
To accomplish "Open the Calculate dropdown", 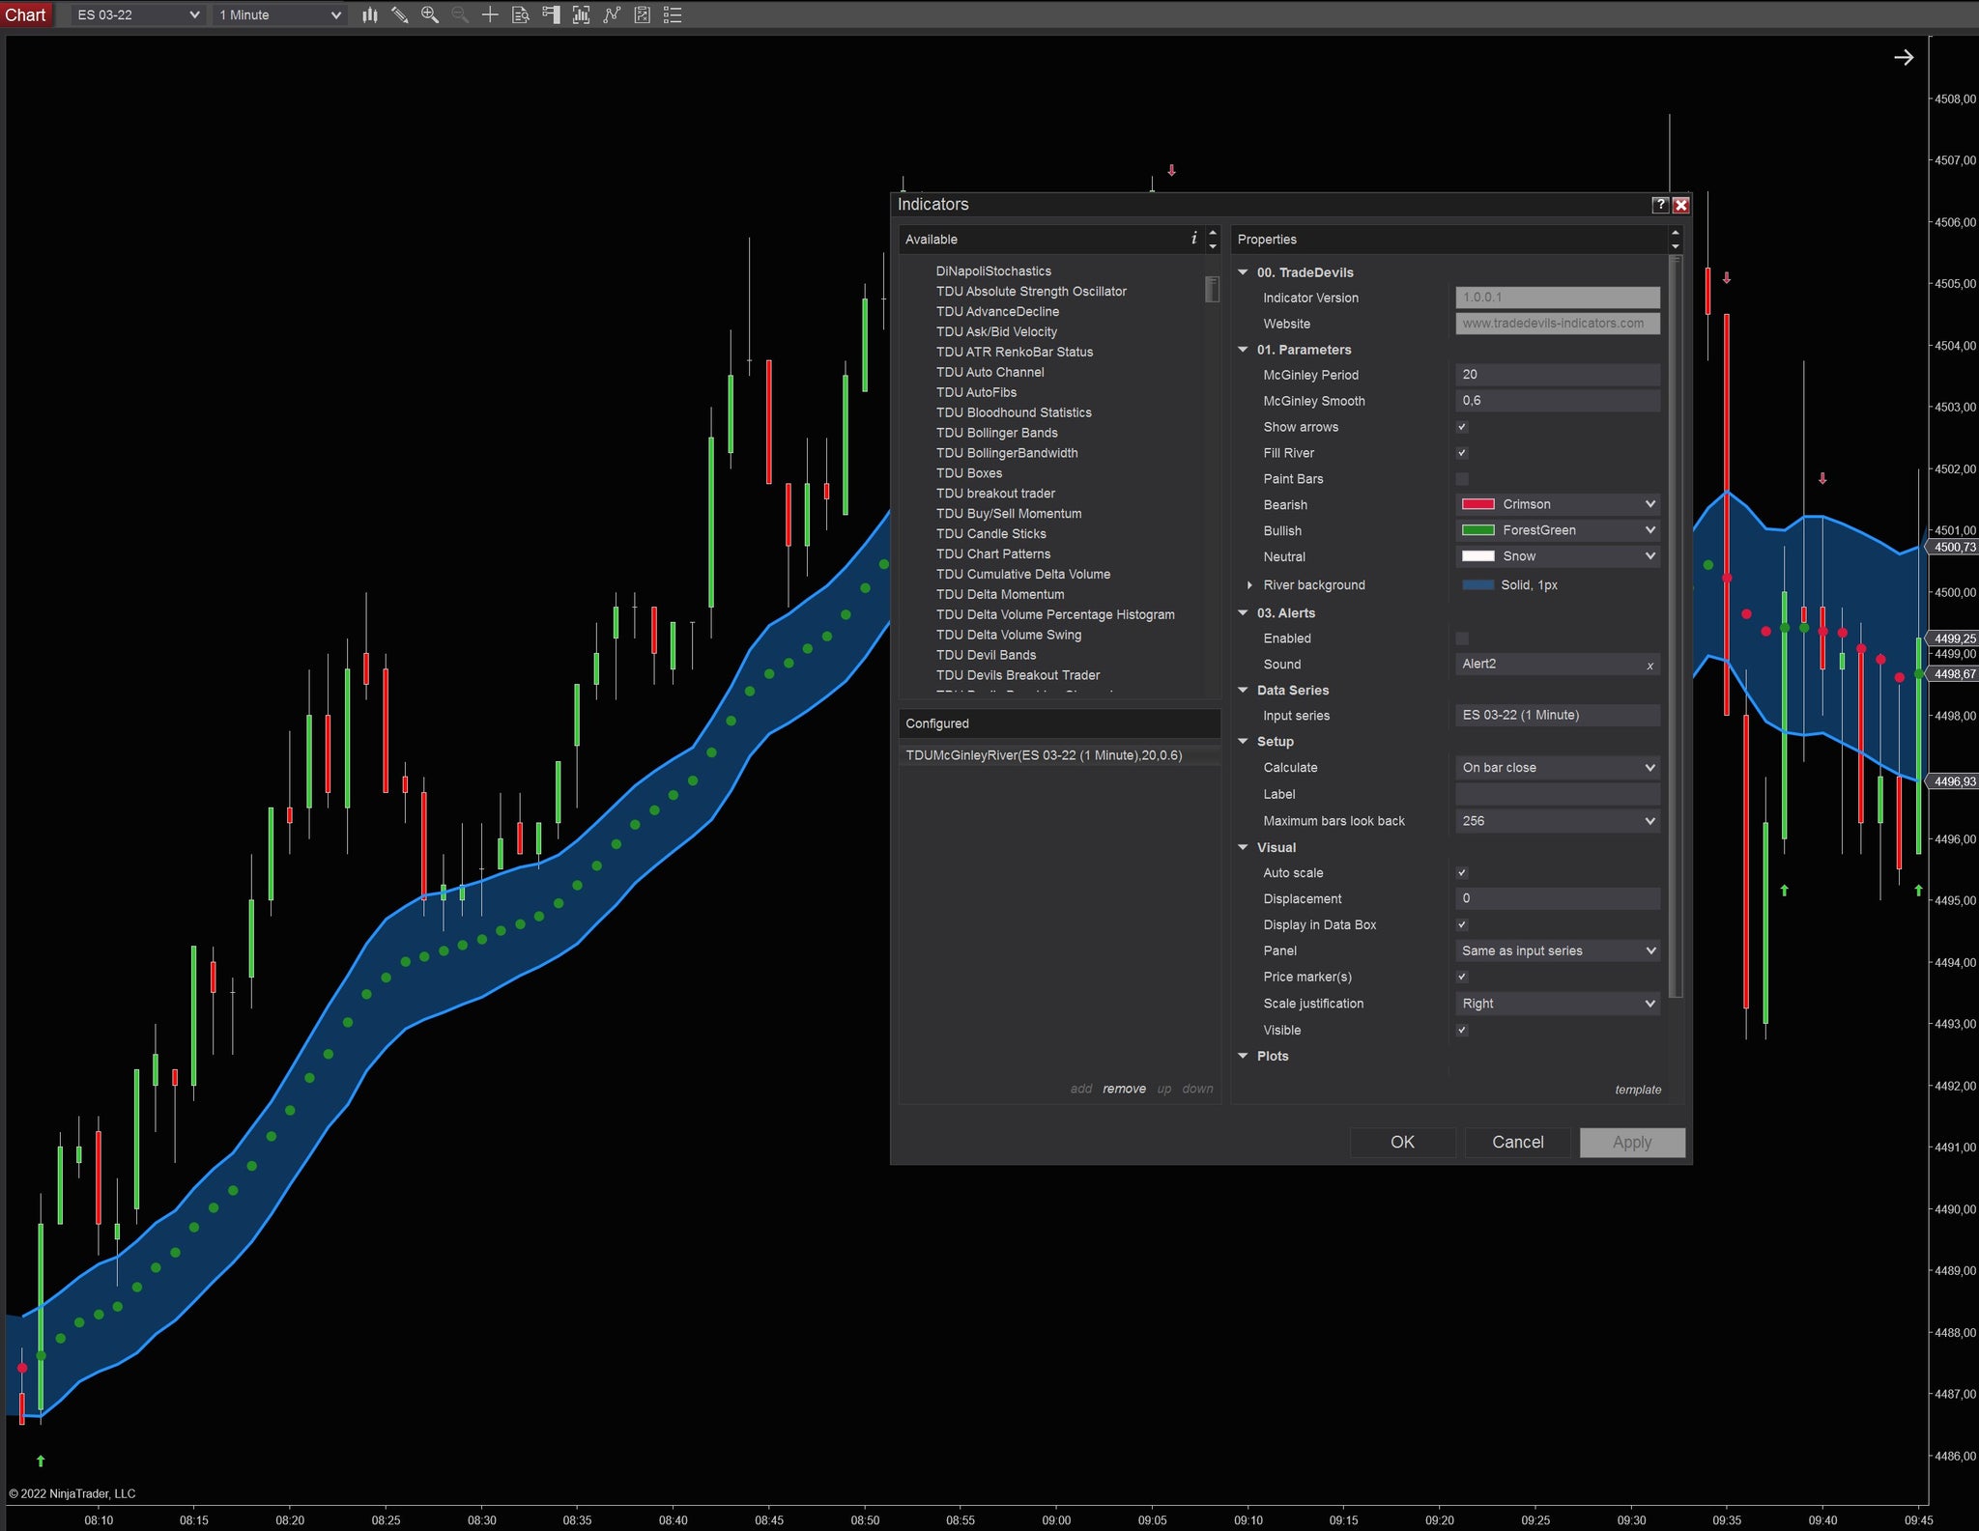I will 1558,768.
